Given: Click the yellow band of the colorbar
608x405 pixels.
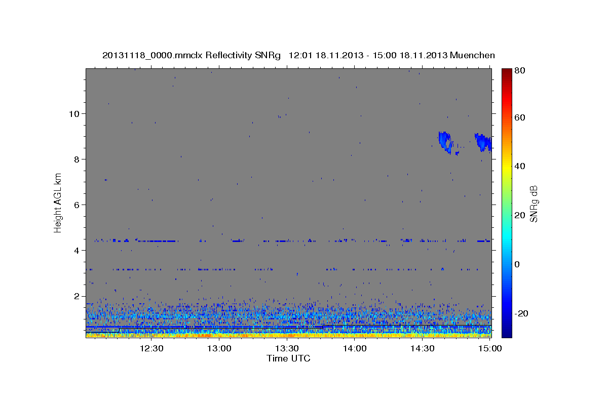Looking at the screenshot, I should pos(507,169).
